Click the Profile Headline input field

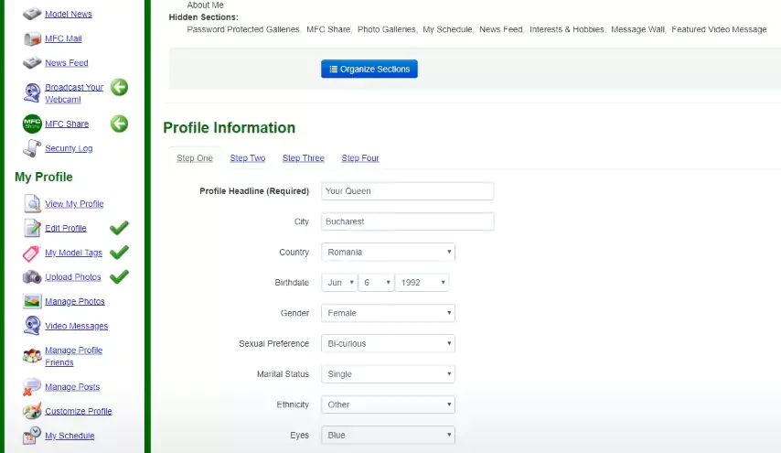[x=408, y=191]
